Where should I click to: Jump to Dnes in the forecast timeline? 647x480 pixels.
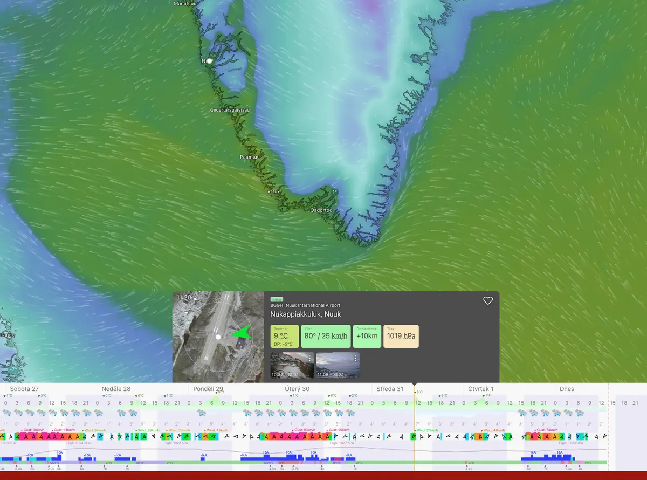tap(567, 389)
